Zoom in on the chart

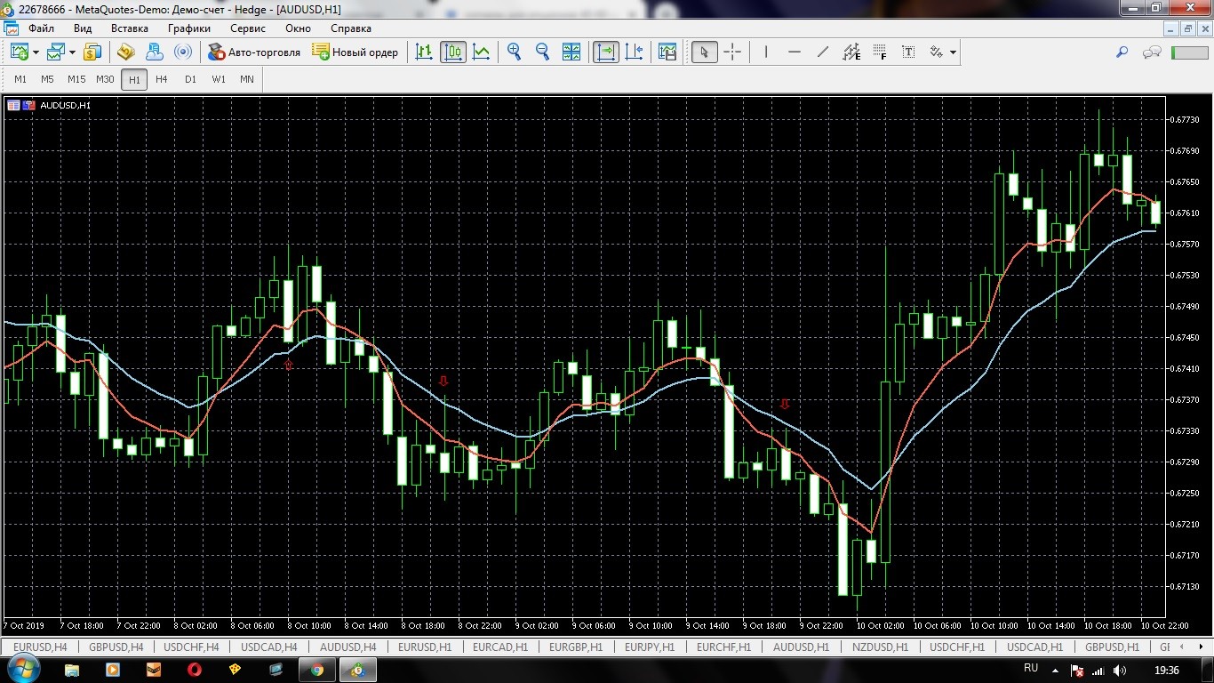(x=514, y=52)
